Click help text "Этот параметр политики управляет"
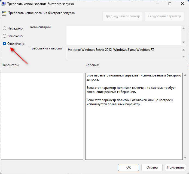This screenshot has height=174, width=189. [113, 75]
